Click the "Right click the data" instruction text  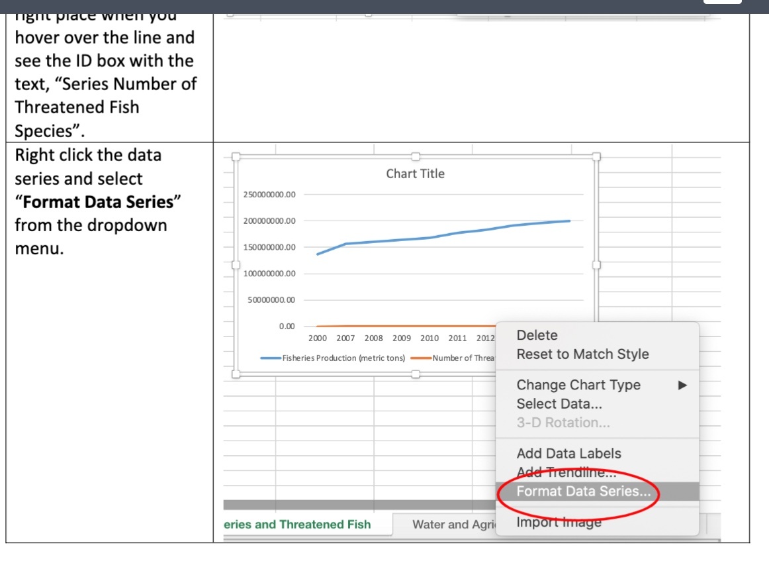coord(88,155)
